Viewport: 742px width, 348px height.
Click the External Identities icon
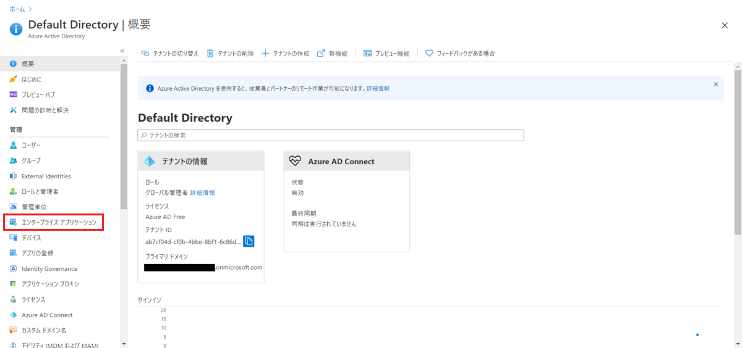[14, 176]
